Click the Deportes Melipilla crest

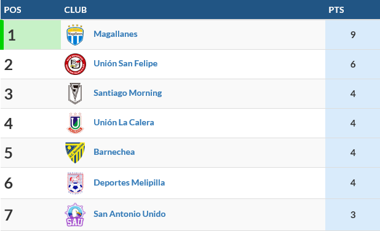(75, 183)
